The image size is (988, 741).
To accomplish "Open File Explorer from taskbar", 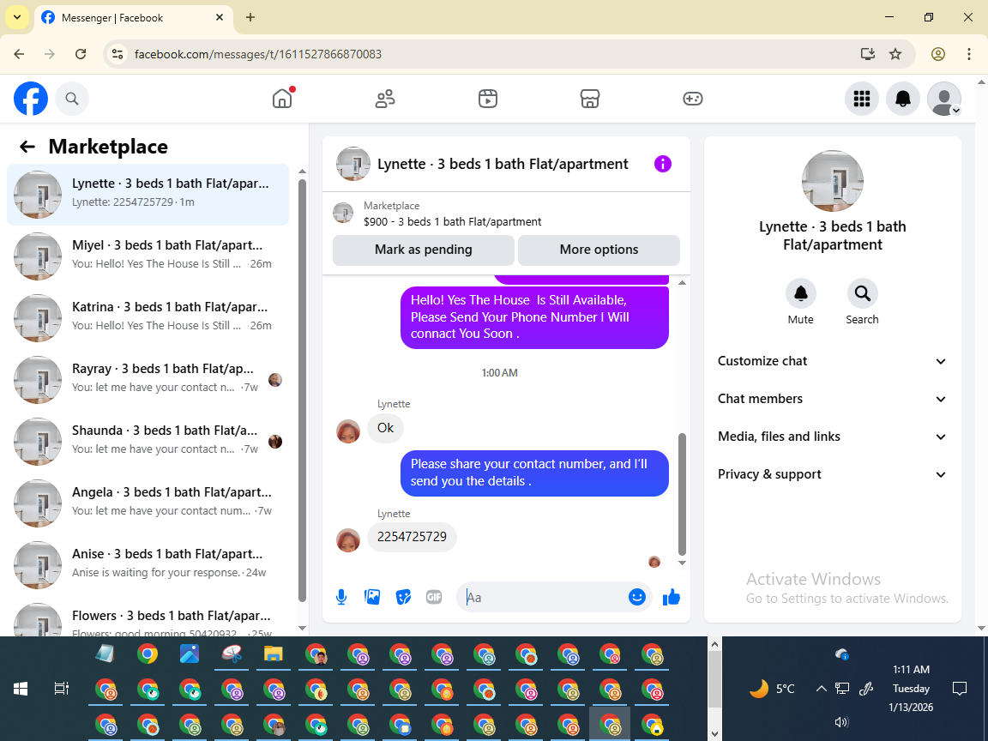I will tap(273, 654).
